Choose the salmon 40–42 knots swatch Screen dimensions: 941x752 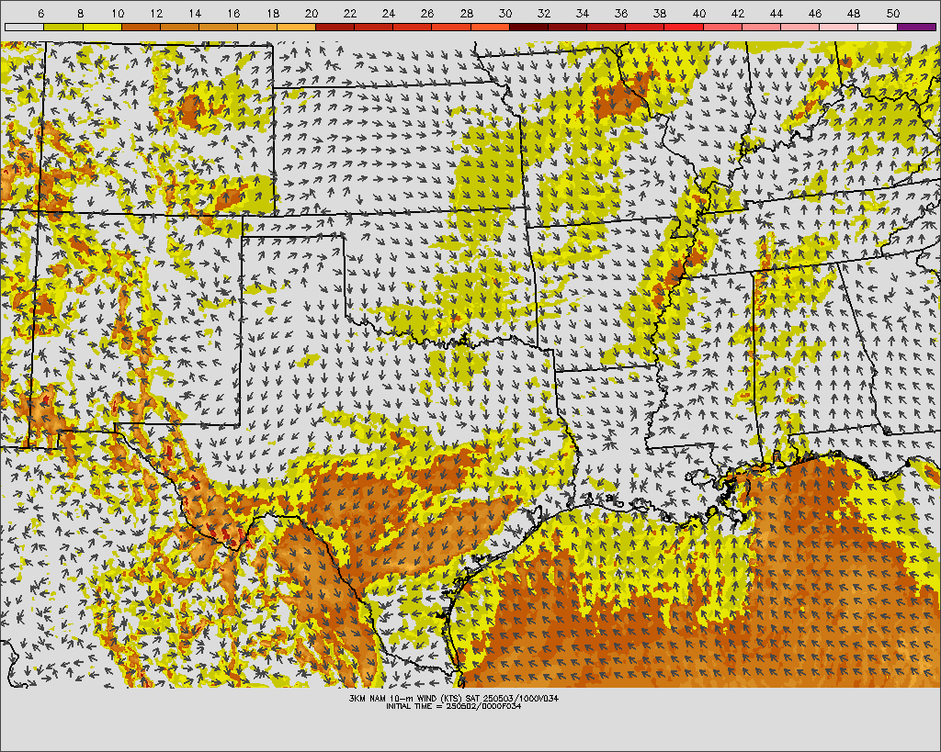coord(722,27)
